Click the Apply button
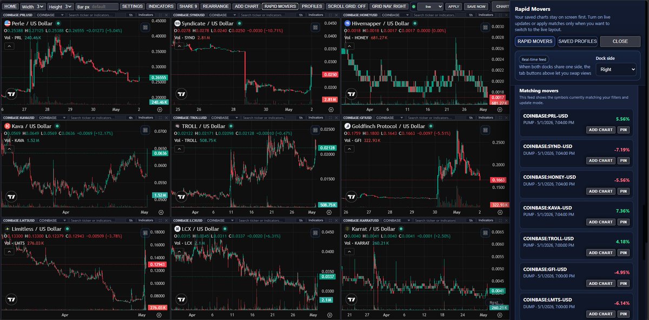649x320 pixels. 454,6
